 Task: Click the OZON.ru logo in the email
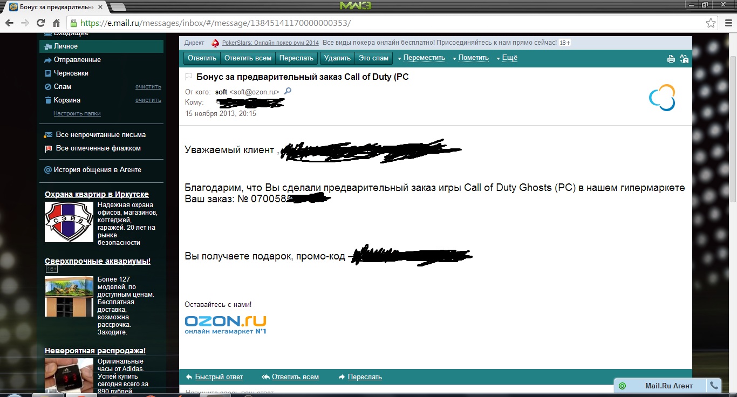click(x=226, y=324)
